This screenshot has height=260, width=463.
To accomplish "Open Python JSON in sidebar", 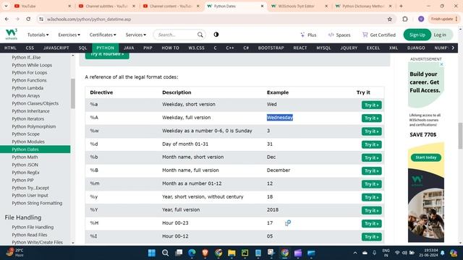I will (25, 165).
